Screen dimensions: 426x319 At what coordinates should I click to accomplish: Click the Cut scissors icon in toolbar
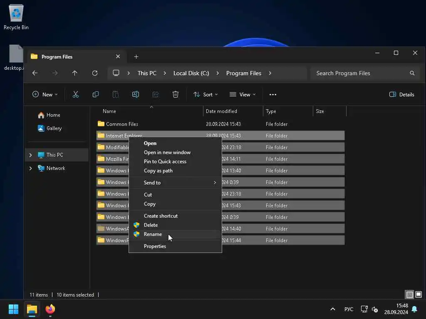(76, 94)
